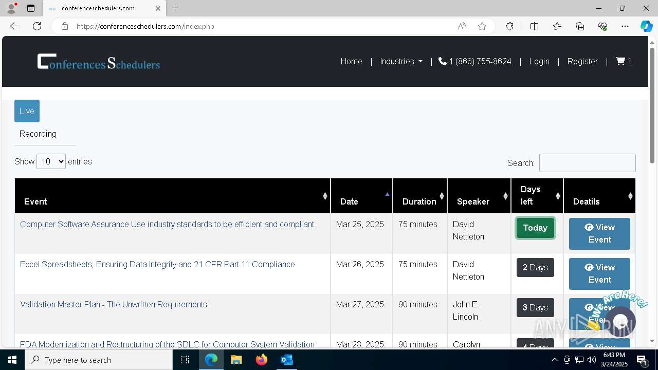Open Excel Spreadsheets Data Integrity event link
Viewport: 658px width, 370px height.
click(x=157, y=264)
